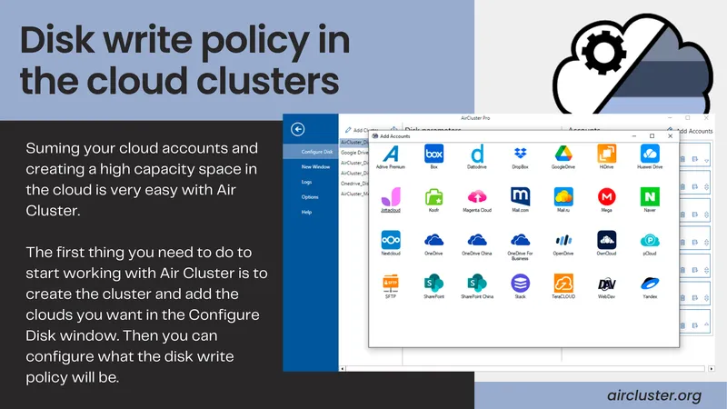Click Add Accounts button in AirCluster Pro
727x409 pixels.
[x=690, y=131]
